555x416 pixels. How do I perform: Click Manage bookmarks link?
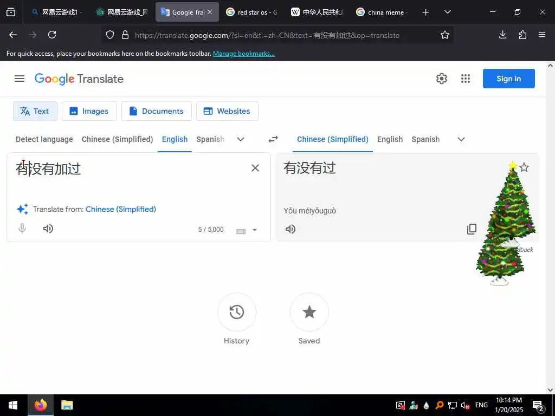pyautogui.click(x=243, y=54)
